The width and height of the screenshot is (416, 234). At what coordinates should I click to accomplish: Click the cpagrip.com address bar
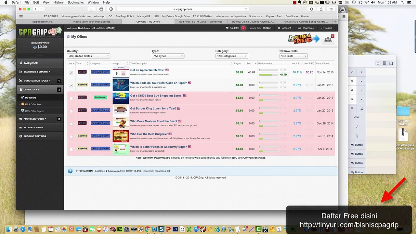pos(183,9)
